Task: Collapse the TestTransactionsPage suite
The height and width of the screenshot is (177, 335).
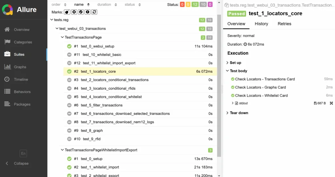Action: 62,37
